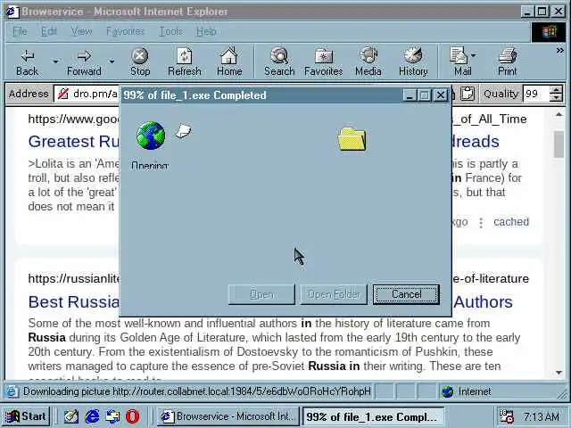Screen dimensions: 571x428
Task: Click the vertical scrollbar thumb
Action: pyautogui.click(x=559, y=144)
